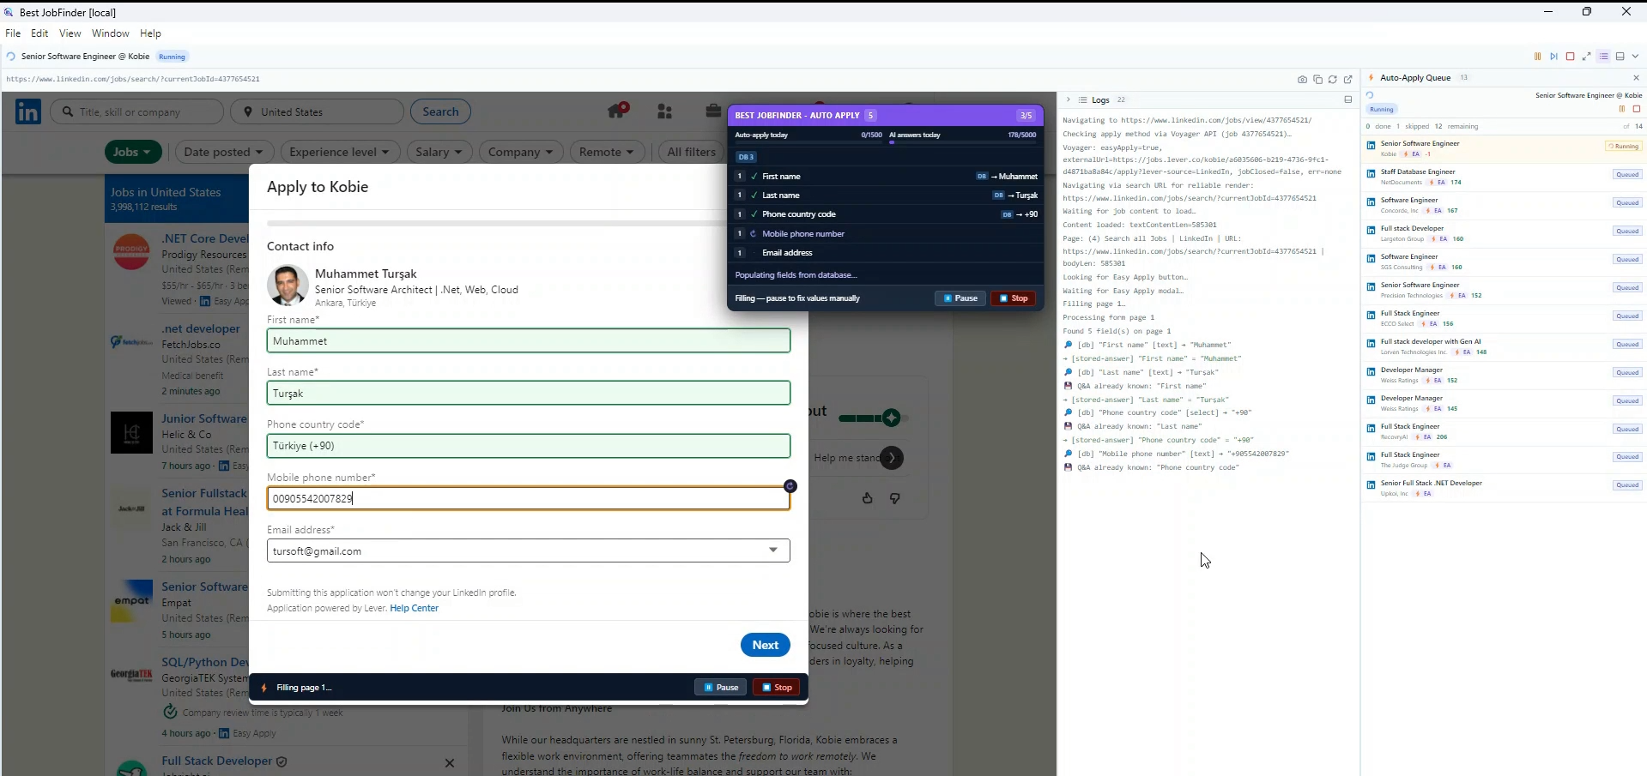Select Senior Full Stack .NET Developer queue item

(x=1504, y=488)
